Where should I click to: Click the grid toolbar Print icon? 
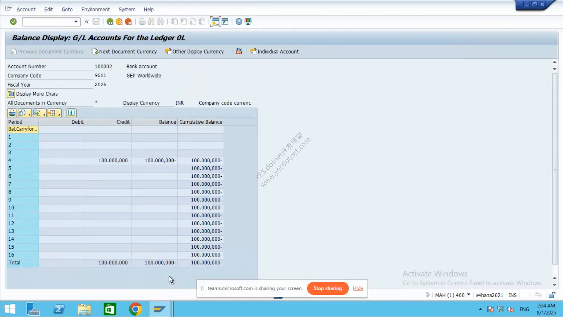click(12, 113)
